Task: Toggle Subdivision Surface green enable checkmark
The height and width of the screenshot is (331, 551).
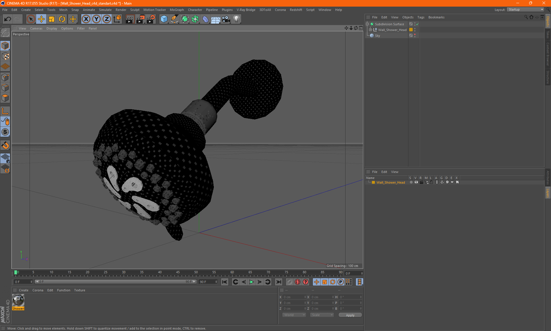Action: tap(418, 24)
